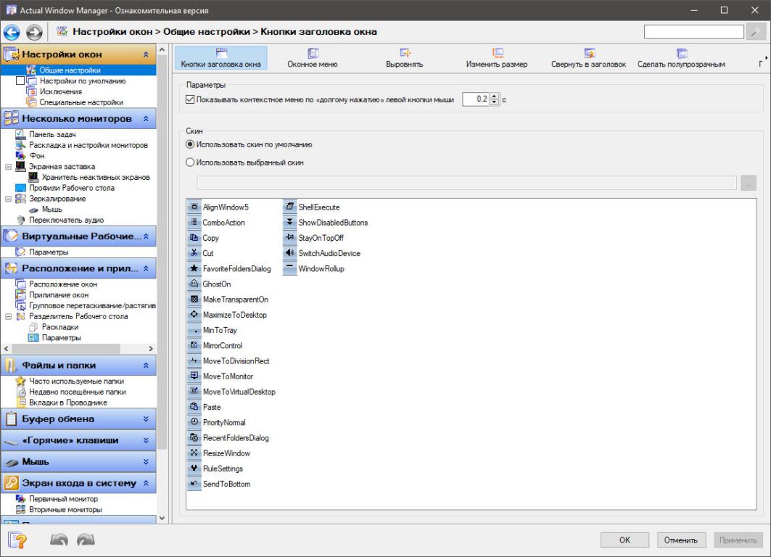The width and height of the screenshot is (771, 557).
Task: Expand the 'Буфер обмена' section
Action: pos(146,418)
